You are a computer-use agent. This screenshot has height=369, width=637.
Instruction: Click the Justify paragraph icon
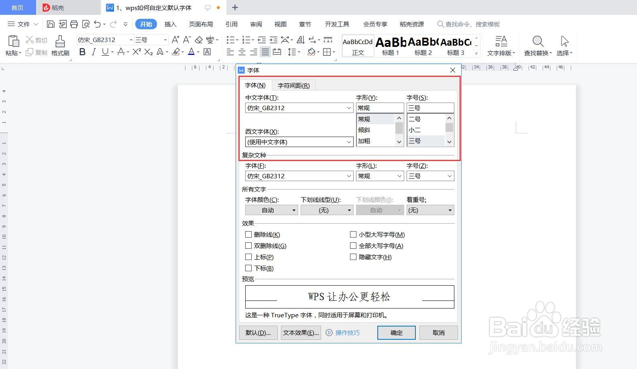coord(265,52)
